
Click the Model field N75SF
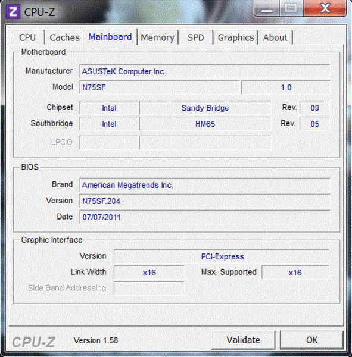(x=160, y=87)
